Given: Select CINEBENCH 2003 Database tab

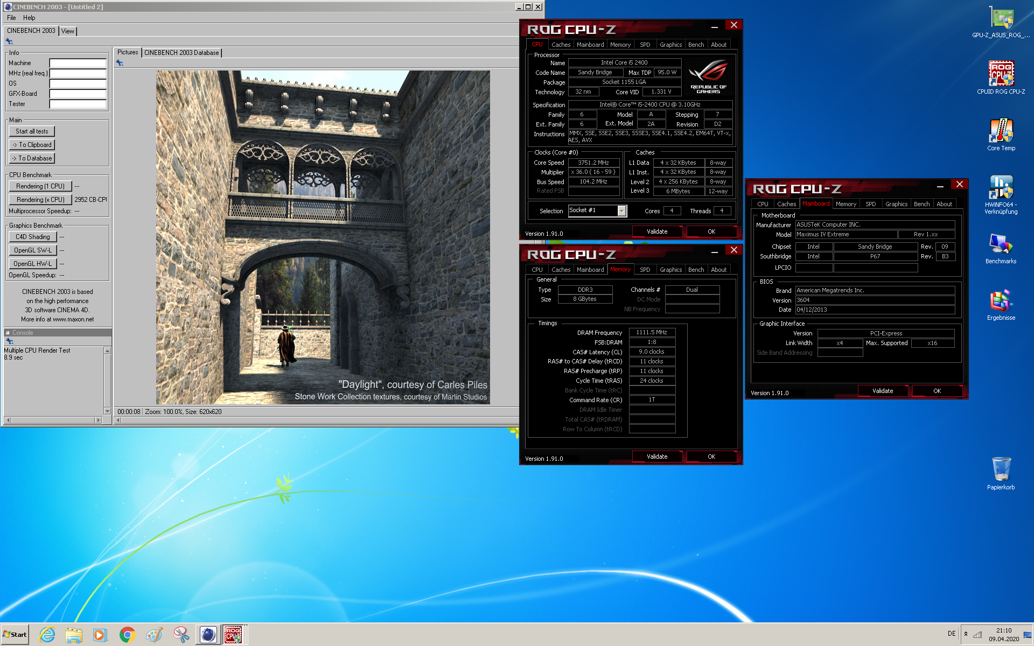Looking at the screenshot, I should (x=181, y=53).
